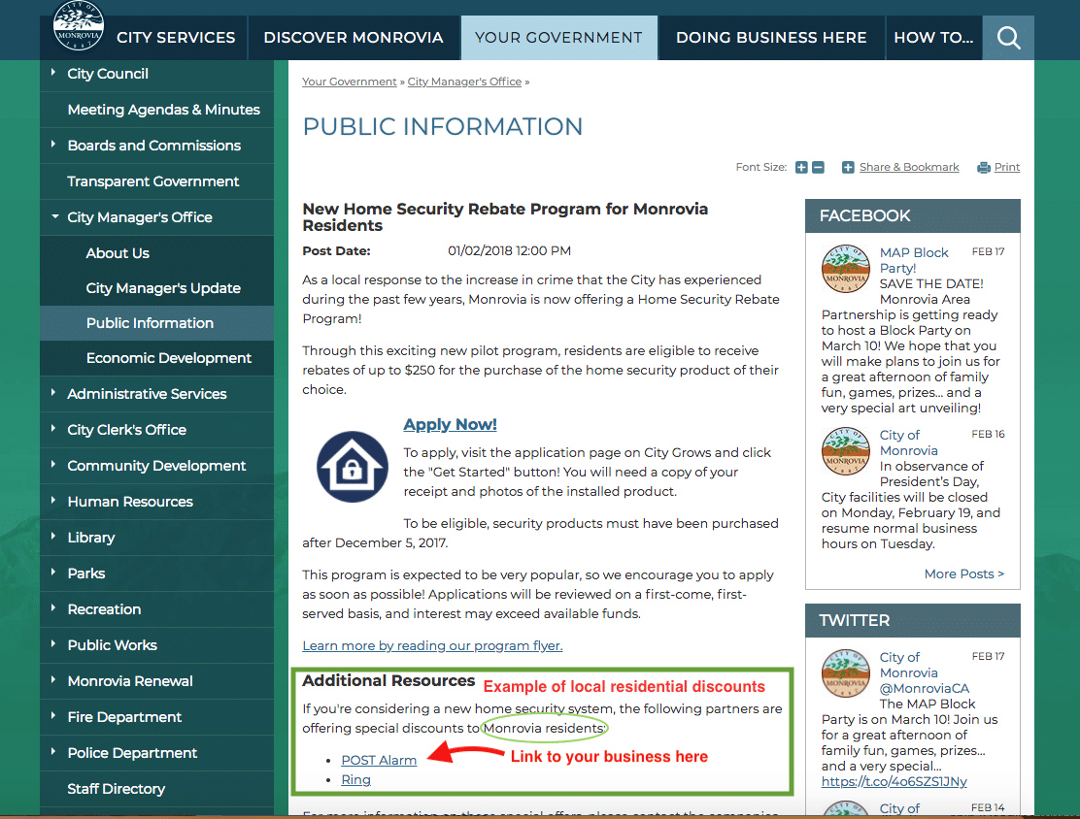The height and width of the screenshot is (819, 1080).
Task: Open the Doing Business Here menu
Action: (771, 38)
